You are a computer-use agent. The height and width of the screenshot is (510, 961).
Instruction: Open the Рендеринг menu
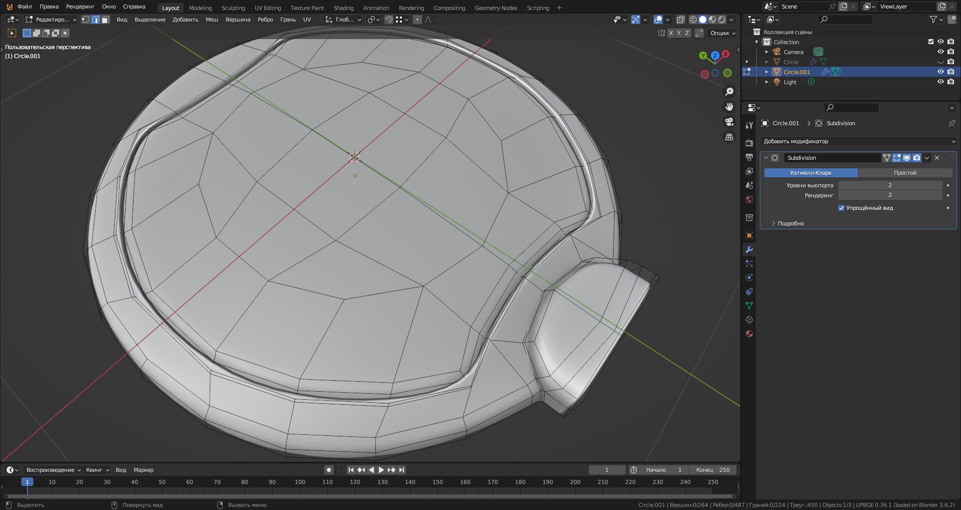[x=80, y=7]
